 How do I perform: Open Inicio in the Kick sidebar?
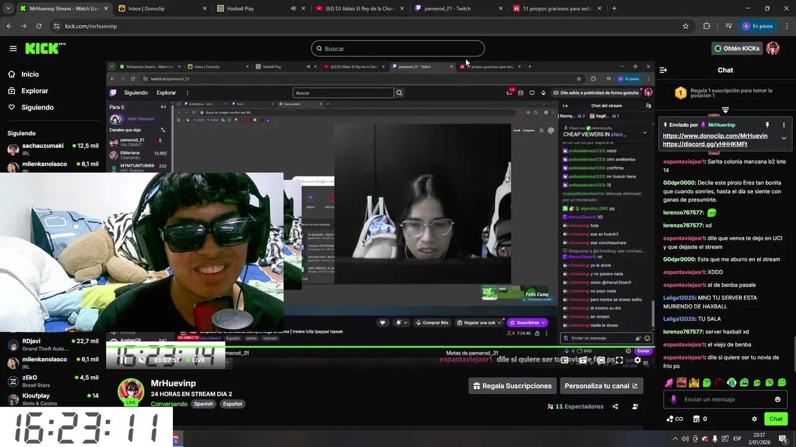(24, 74)
